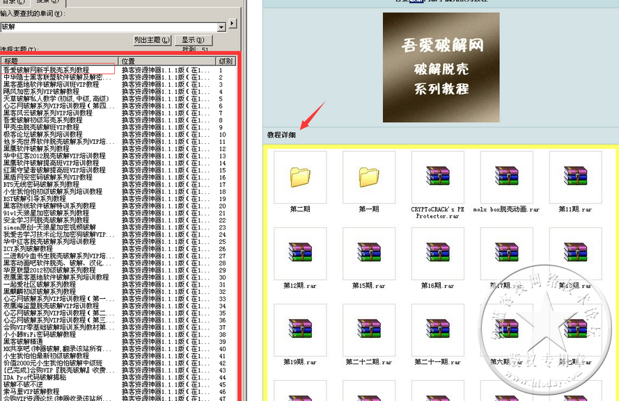Select result ICY系列破解教程
This screenshot has height=401, width=619.
[28, 249]
